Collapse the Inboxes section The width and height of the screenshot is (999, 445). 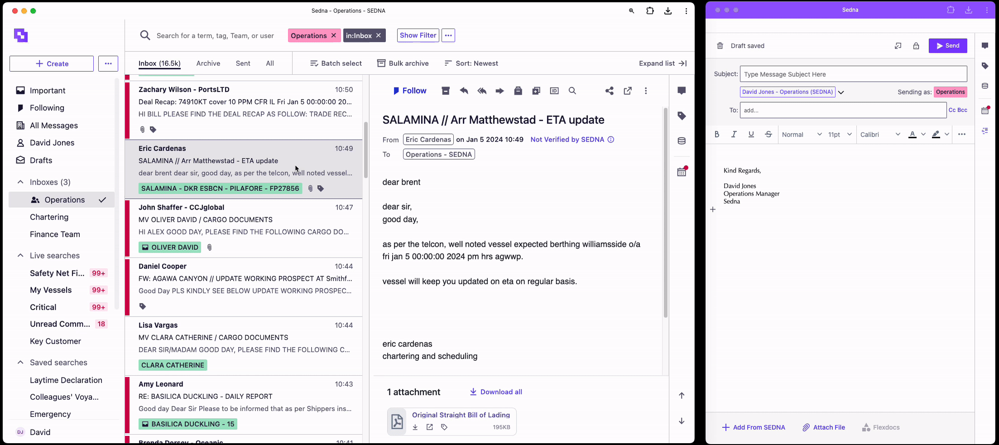tap(20, 182)
